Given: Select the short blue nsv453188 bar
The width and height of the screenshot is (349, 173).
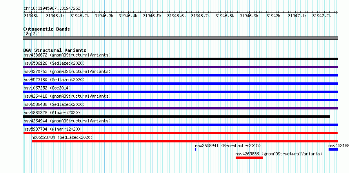Looking at the screenshot, I should pos(333,149).
